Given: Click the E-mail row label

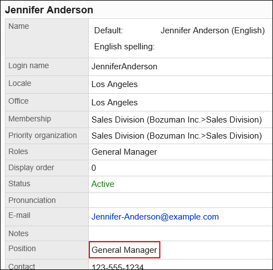Looking at the screenshot, I should [19, 215].
